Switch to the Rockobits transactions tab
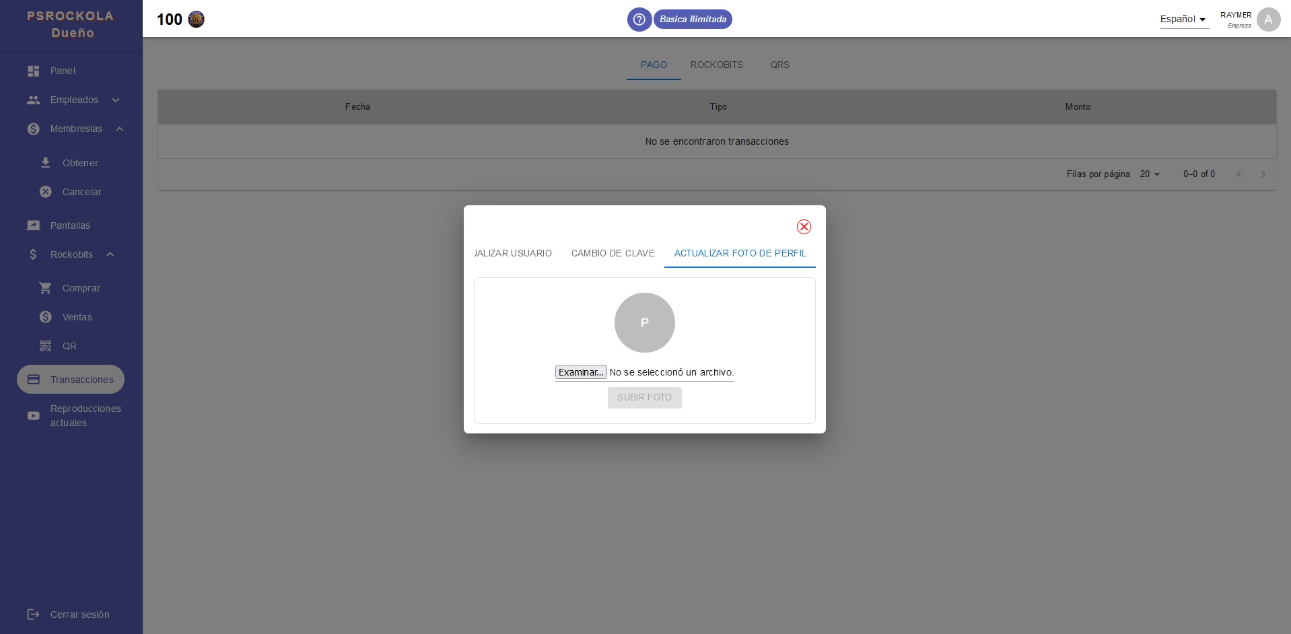The height and width of the screenshot is (634, 1291). coord(716,65)
